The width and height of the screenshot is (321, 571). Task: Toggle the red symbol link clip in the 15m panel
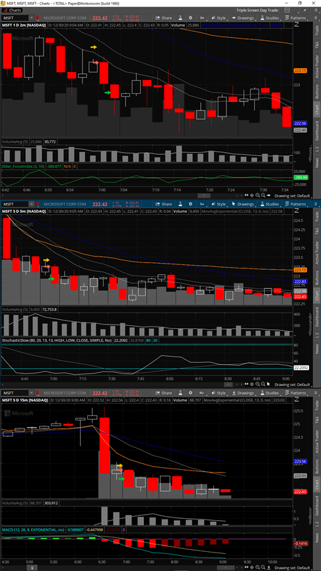(38, 393)
